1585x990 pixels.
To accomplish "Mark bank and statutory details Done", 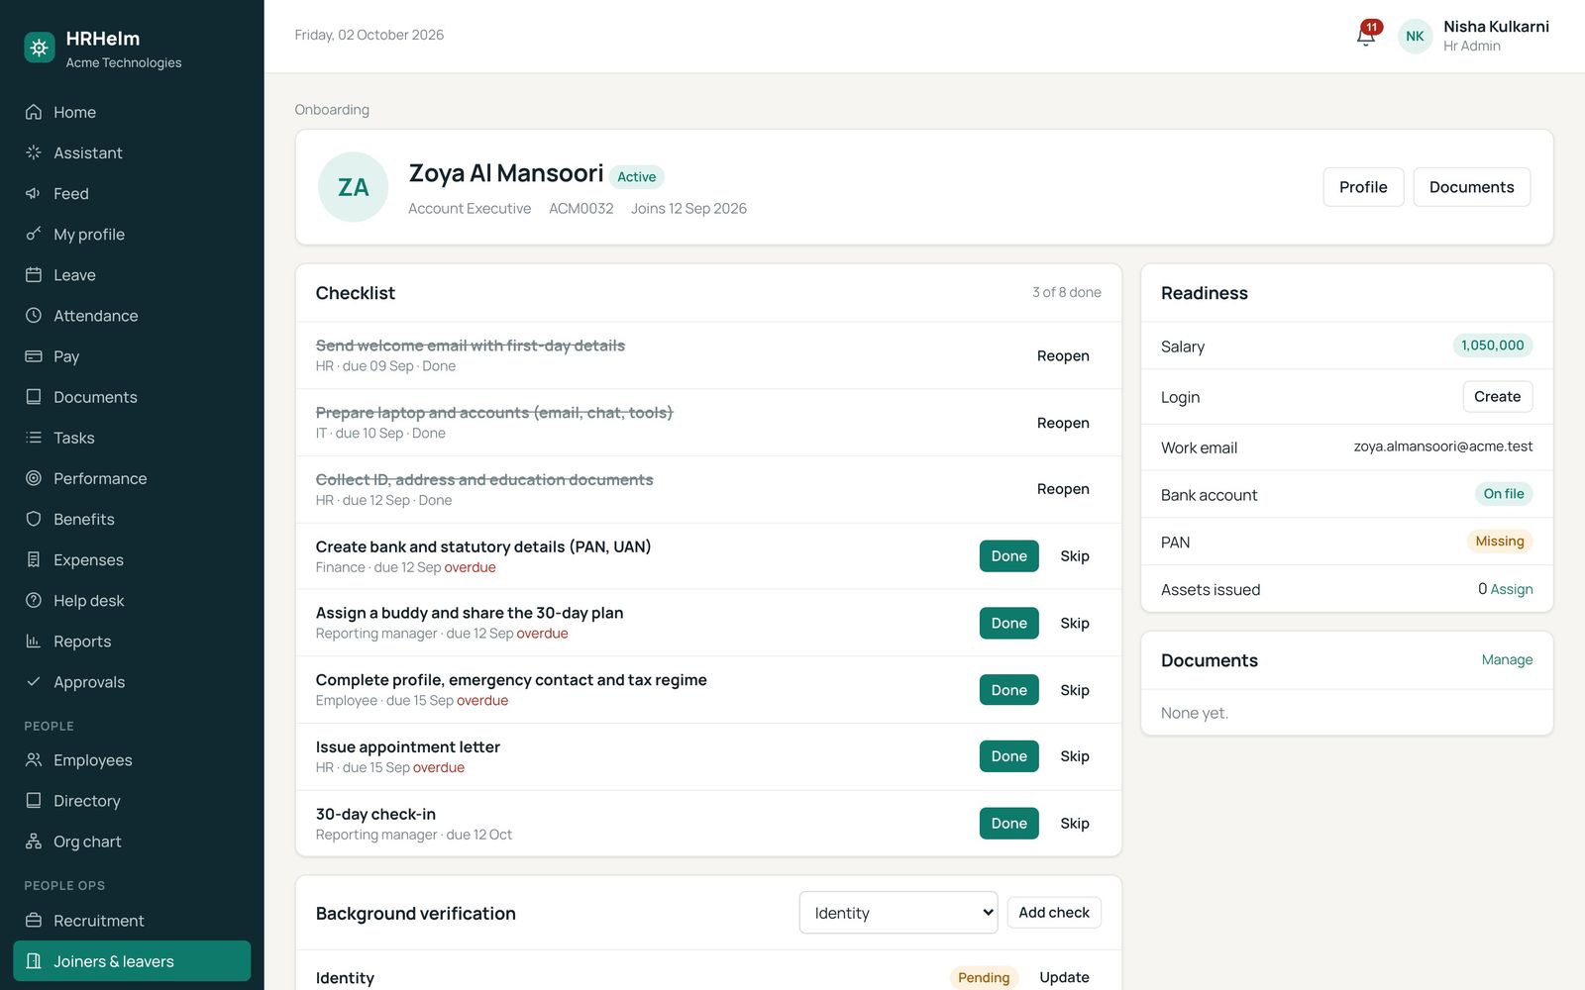I will click(1008, 556).
